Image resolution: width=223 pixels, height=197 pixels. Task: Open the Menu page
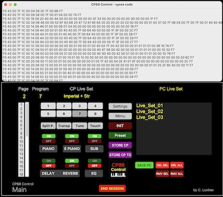coord(120,116)
